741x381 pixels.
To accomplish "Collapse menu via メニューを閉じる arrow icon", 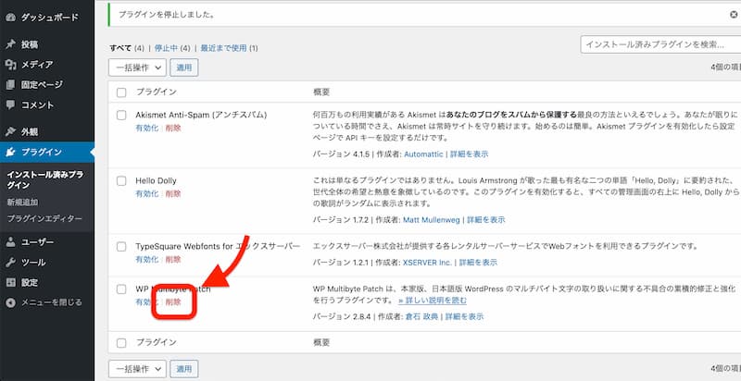I will tap(10, 302).
